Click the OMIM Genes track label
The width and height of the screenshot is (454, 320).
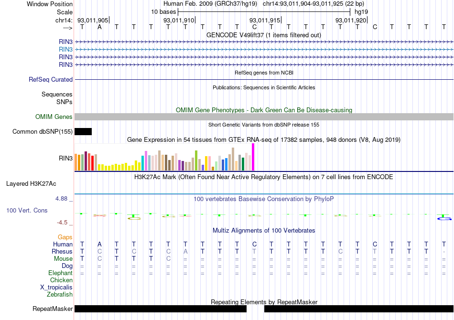tap(54, 117)
